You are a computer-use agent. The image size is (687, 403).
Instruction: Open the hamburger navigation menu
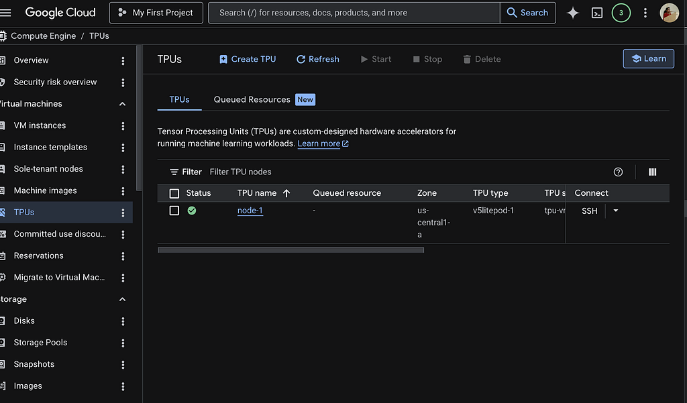(x=5, y=13)
